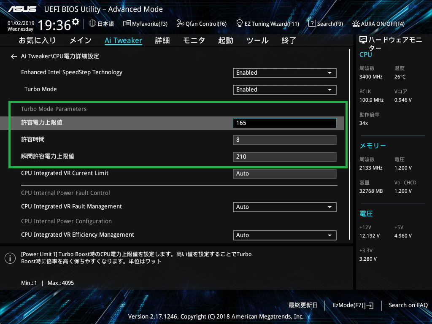The height and width of the screenshot is (324, 432).
Task: Click the SpeedStep dropdown arrow
Action: pos(329,73)
